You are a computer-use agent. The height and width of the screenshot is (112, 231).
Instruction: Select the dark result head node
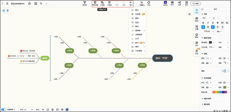point(163,58)
